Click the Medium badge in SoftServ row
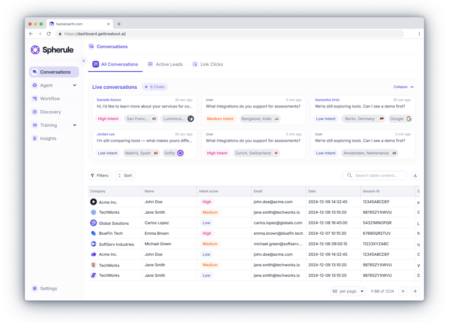This screenshot has width=449, height=323. tap(210, 244)
